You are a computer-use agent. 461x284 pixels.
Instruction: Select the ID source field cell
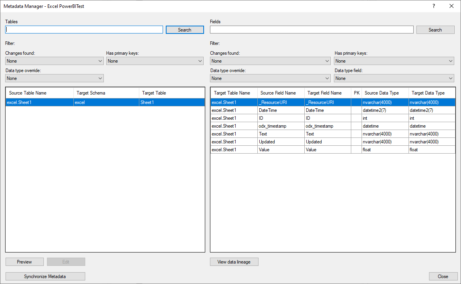pyautogui.click(x=281, y=118)
